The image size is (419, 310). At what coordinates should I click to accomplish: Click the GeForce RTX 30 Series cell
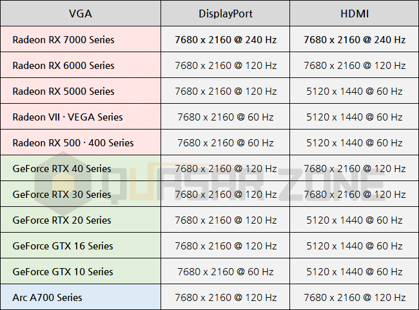click(81, 194)
